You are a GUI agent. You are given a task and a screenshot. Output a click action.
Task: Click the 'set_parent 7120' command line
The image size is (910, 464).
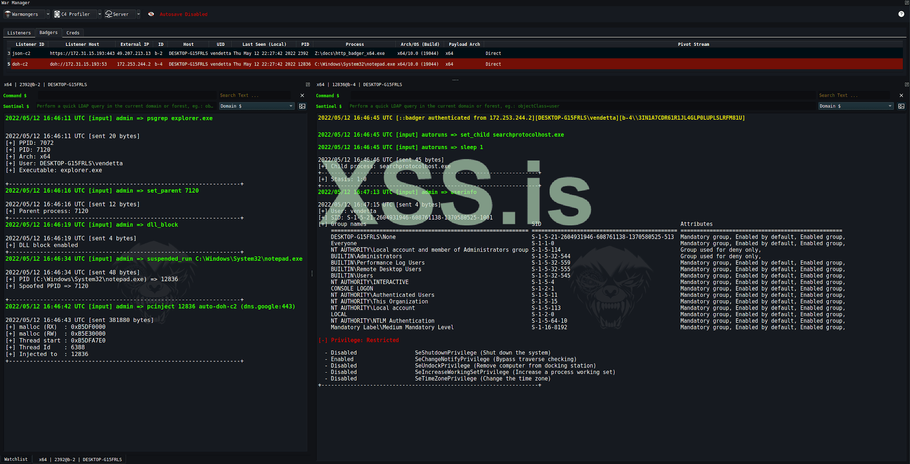pos(102,191)
